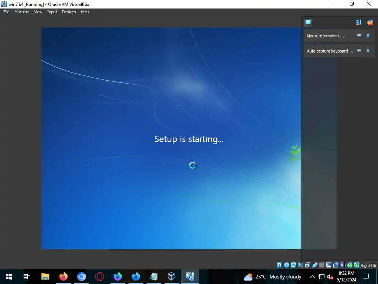Screen dimensions: 378x284
Task: Open Opera from the taskbar
Action: coord(100,277)
